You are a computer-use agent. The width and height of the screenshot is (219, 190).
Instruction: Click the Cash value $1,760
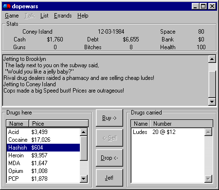pos(55,39)
